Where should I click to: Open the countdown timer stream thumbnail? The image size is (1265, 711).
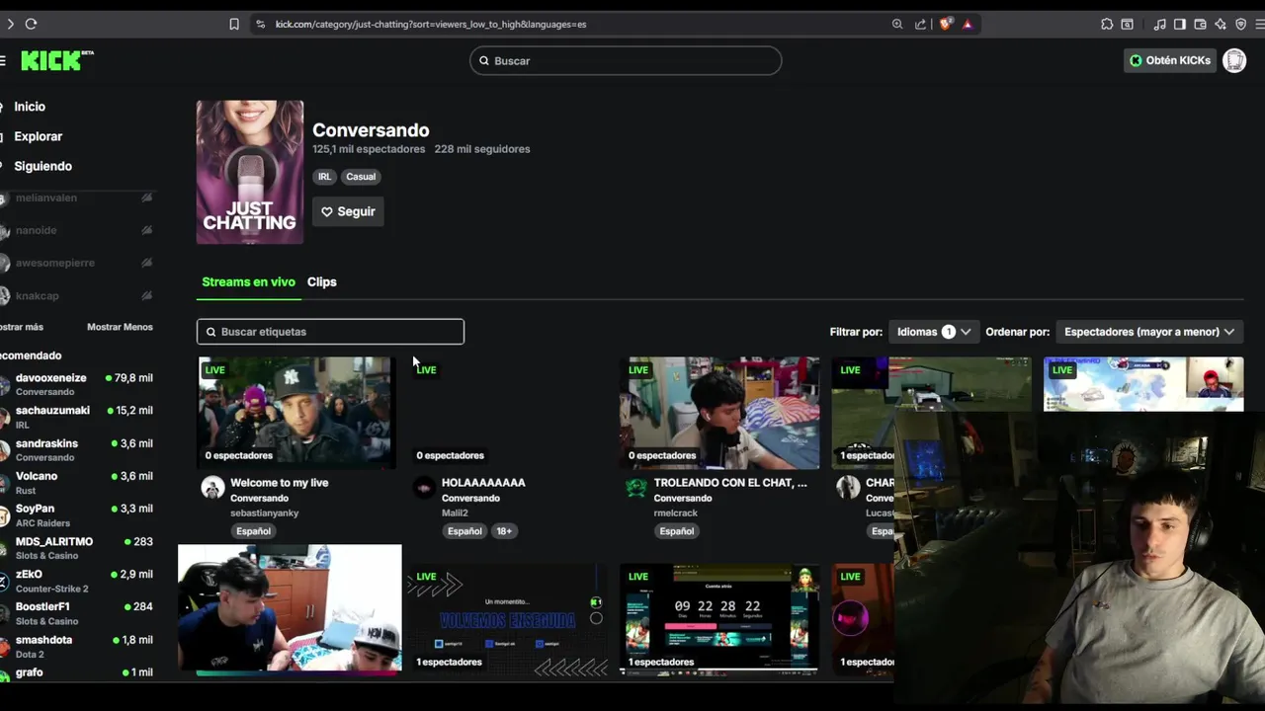click(719, 619)
